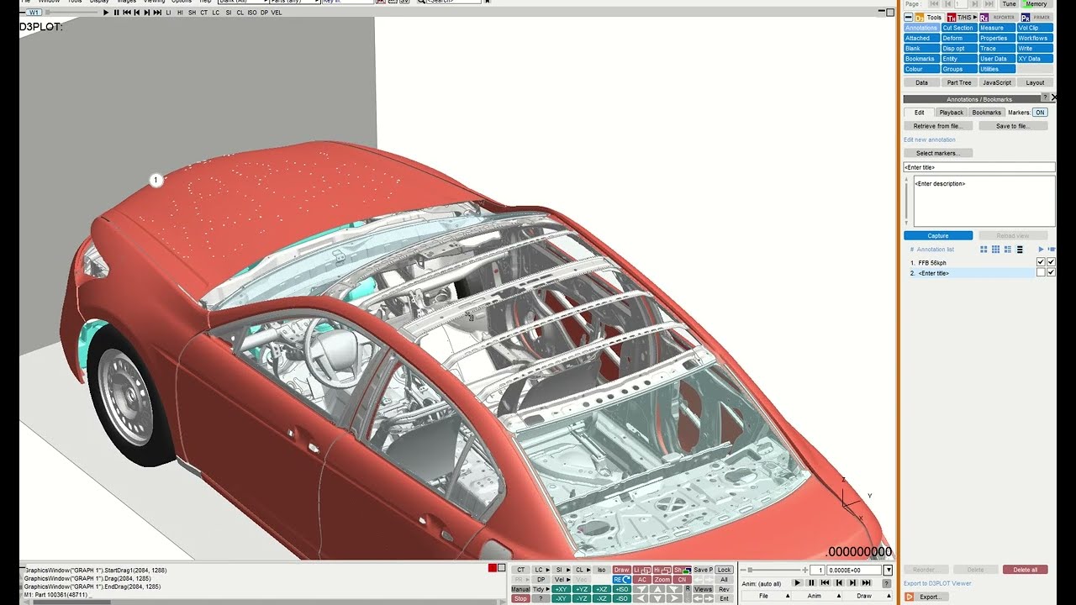Image resolution: width=1076 pixels, height=605 pixels.
Task: Open the Cut Section tool
Action: coord(959,28)
